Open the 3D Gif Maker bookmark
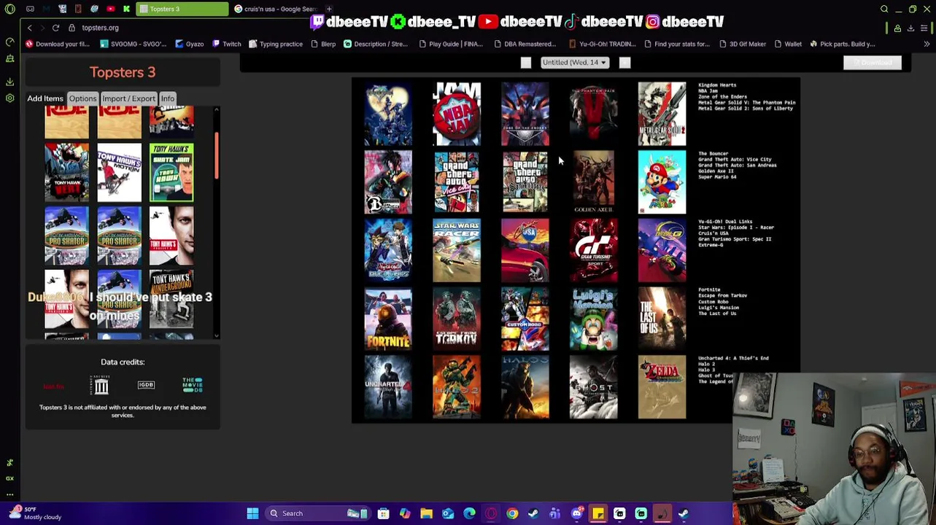Screen dimensions: 936x525 coord(742,44)
